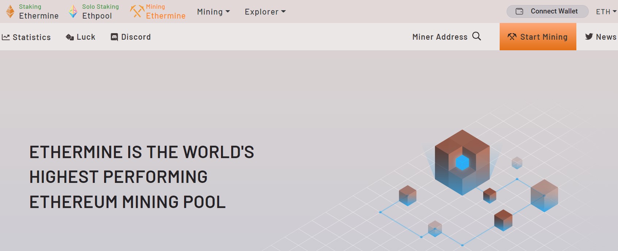The height and width of the screenshot is (251, 618).
Task: Click the large cube illustration in hero
Action: (x=462, y=162)
